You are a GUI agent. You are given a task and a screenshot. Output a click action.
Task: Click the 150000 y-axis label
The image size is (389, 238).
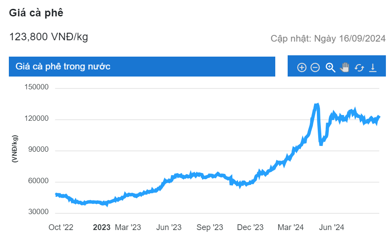[36, 88]
